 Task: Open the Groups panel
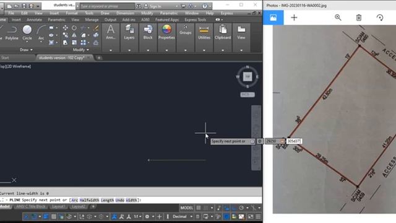[186, 30]
